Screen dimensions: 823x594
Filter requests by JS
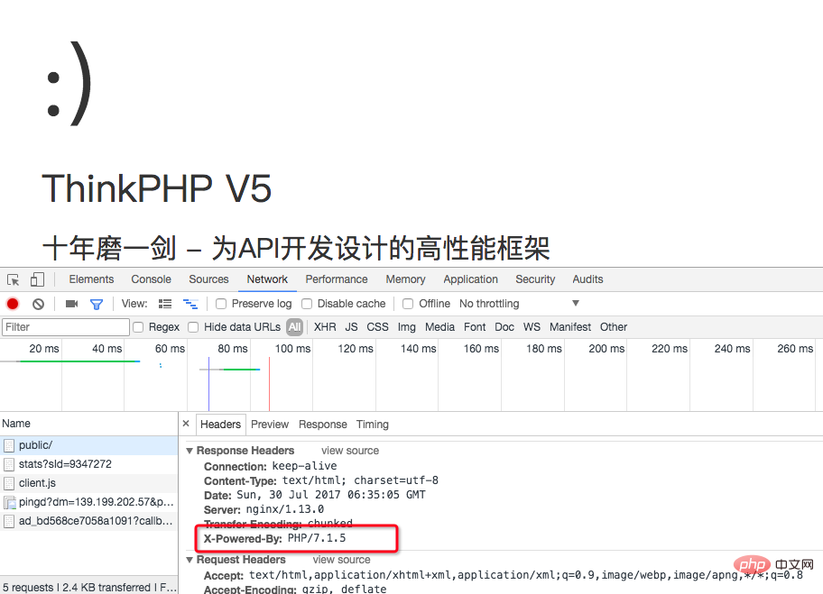[x=352, y=327]
